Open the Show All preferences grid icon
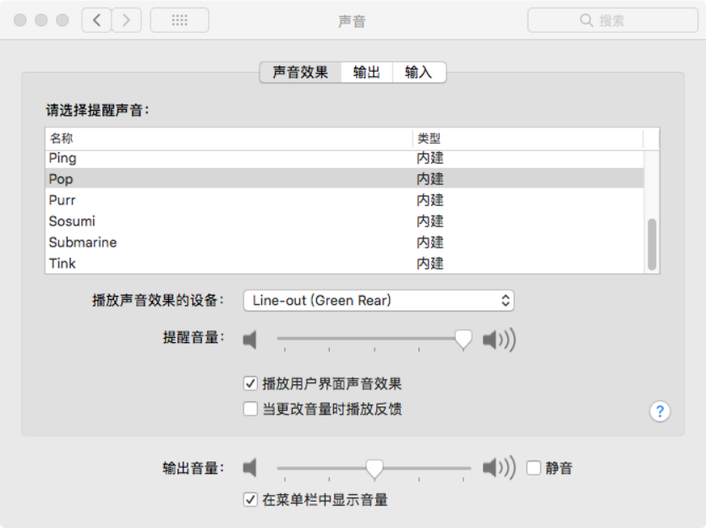This screenshot has width=706, height=528. pyautogui.click(x=179, y=19)
